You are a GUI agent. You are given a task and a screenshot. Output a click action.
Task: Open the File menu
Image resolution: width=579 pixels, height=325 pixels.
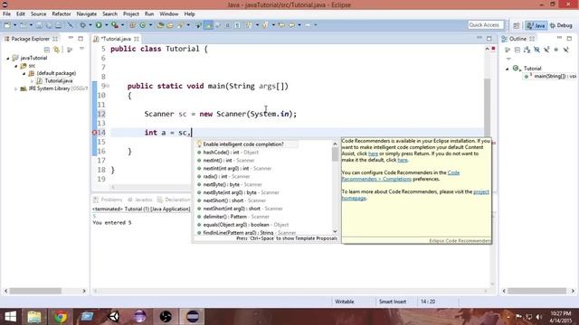pyautogui.click(x=6, y=14)
